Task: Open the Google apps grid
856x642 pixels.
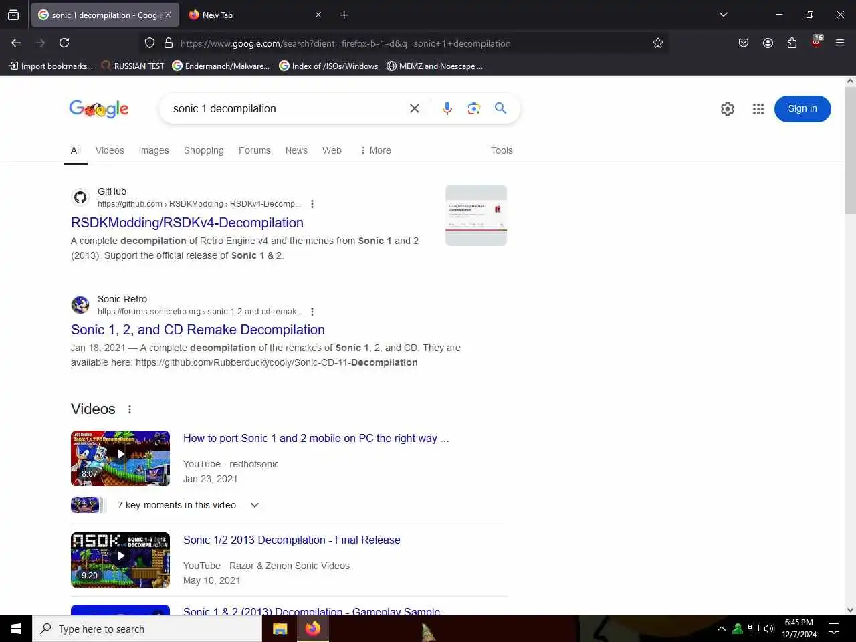Action: pos(758,109)
